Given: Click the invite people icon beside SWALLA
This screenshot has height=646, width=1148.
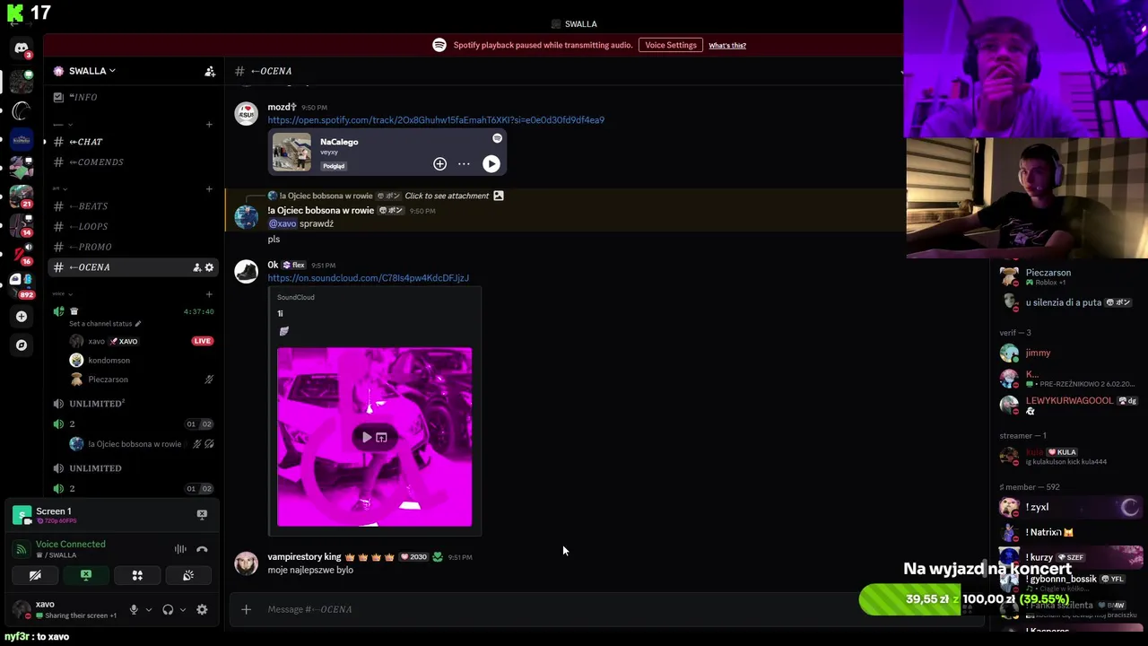Looking at the screenshot, I should 210,71.
